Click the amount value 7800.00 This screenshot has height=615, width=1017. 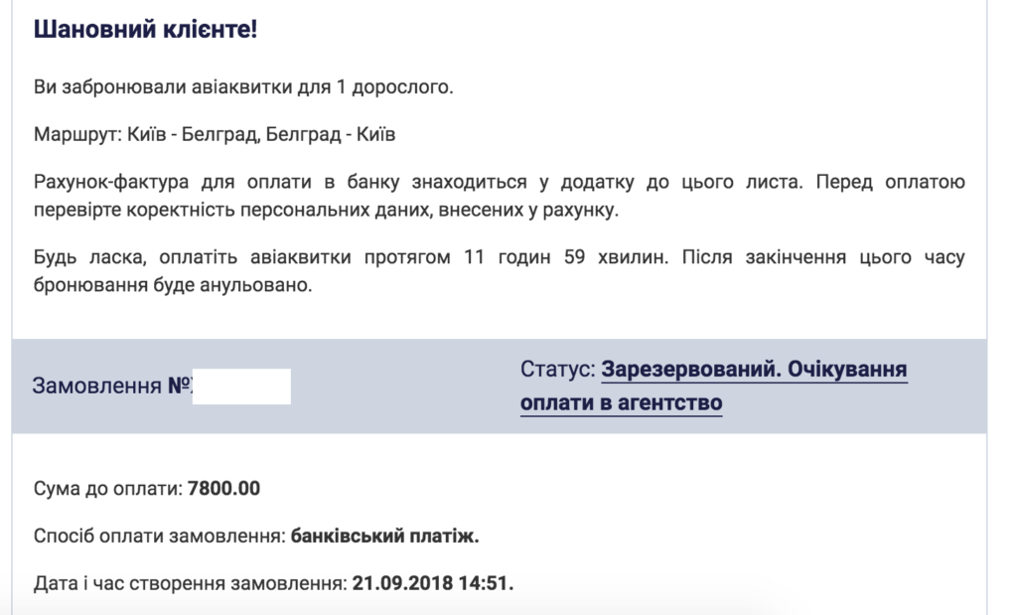point(223,489)
